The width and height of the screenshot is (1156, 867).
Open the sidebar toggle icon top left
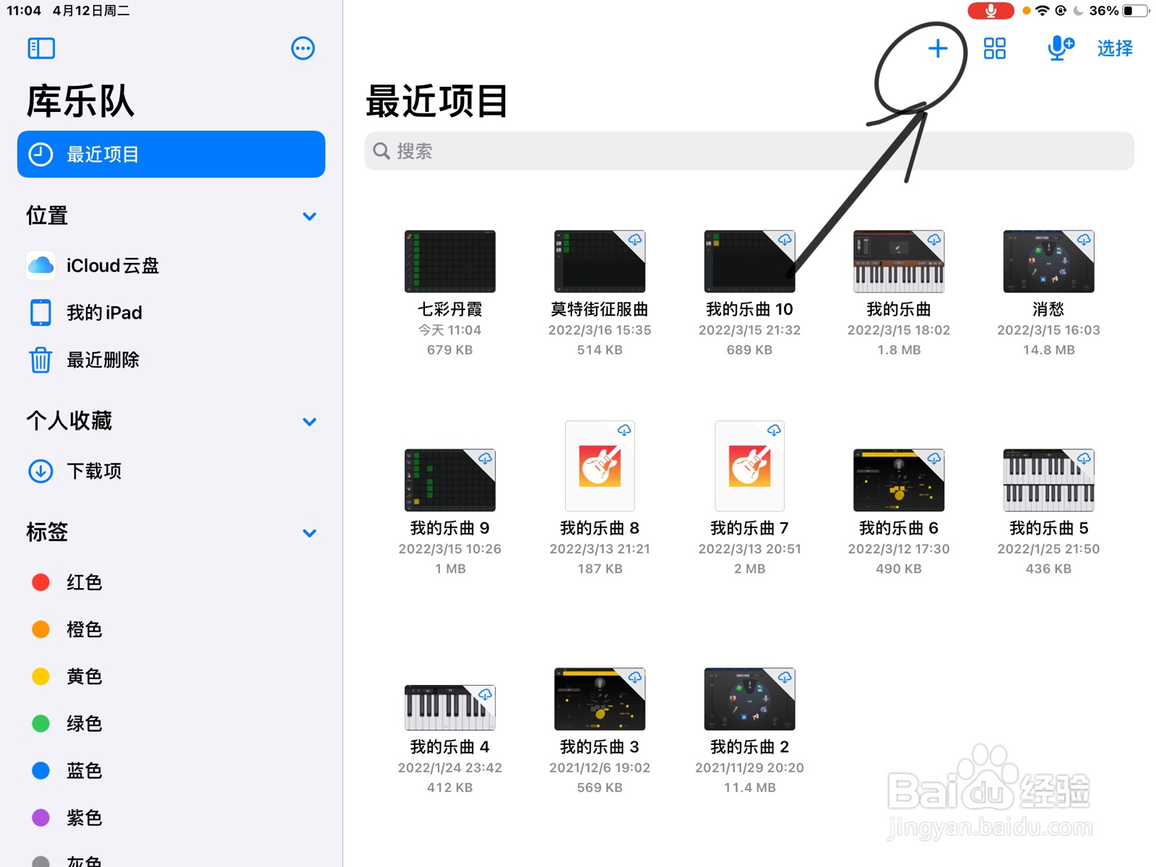41,48
